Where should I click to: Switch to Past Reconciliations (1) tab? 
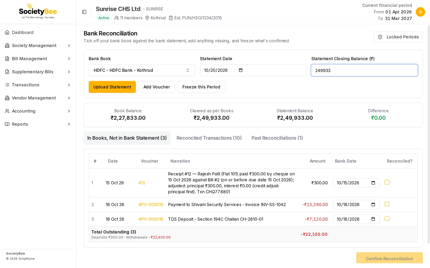(x=277, y=138)
